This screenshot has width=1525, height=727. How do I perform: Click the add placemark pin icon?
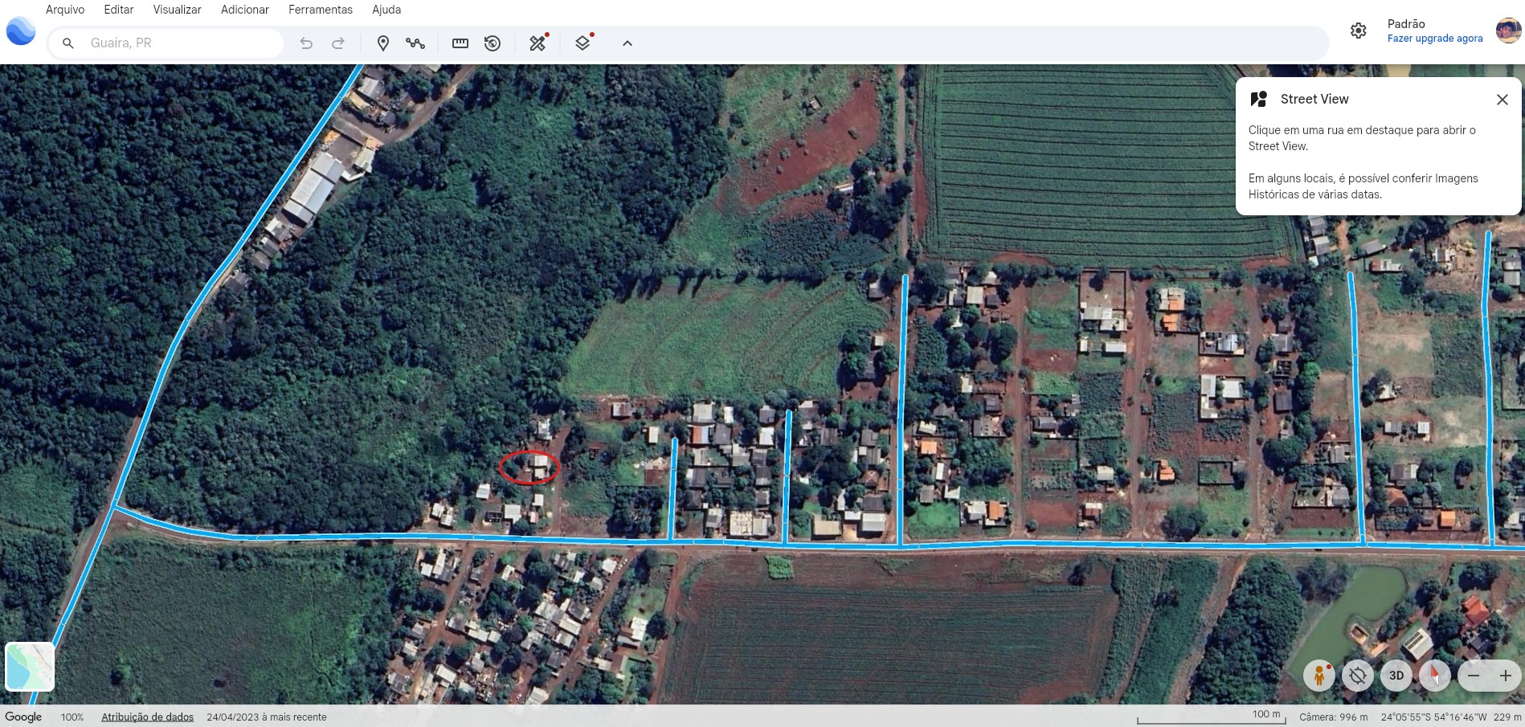[383, 43]
